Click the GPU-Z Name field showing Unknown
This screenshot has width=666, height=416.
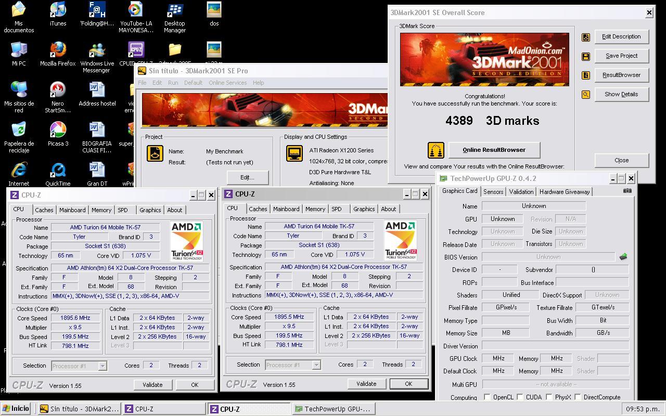(x=534, y=206)
